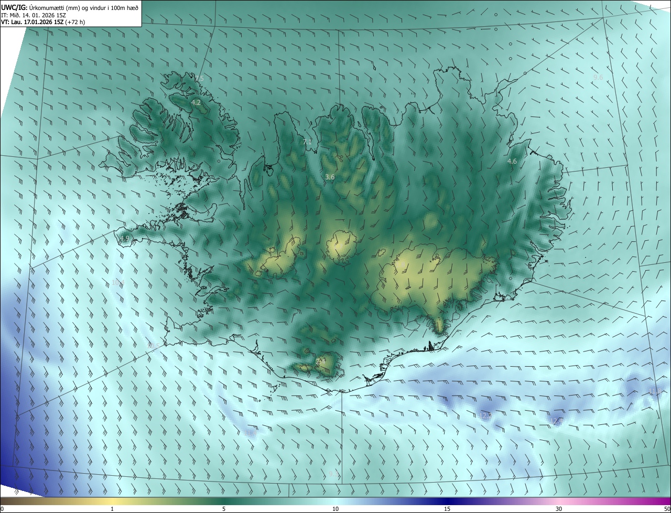Click the 10.4 value label off the west coast
The image size is (671, 513).
tap(118, 283)
